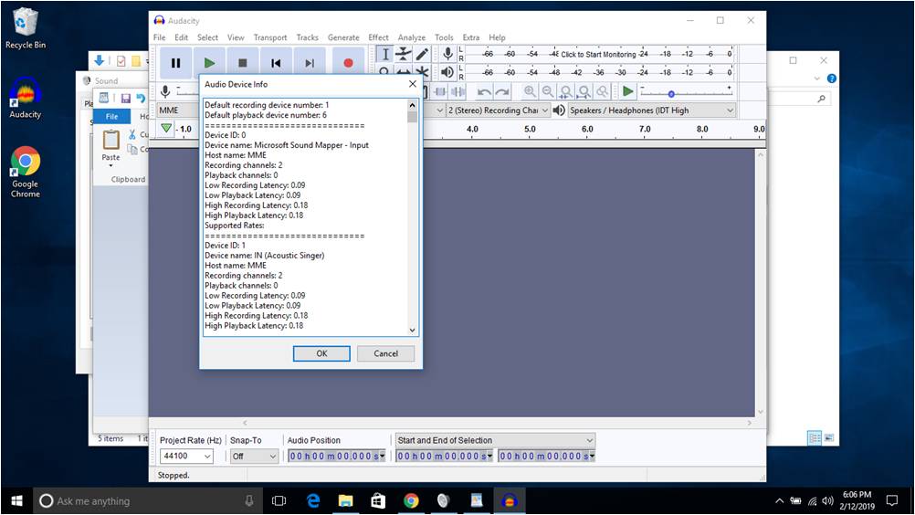Open the Tracks menu
This screenshot has height=515, width=915.
coord(308,37)
